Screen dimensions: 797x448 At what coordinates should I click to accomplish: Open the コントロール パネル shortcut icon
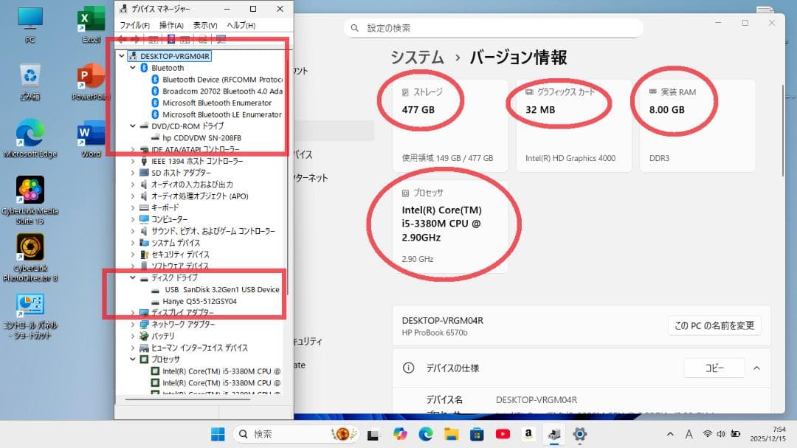[30, 316]
